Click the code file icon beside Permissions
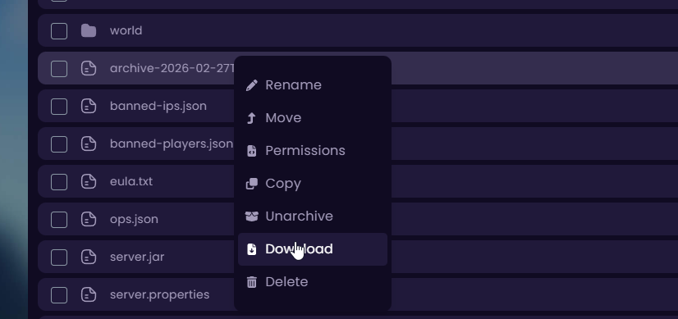 [252, 151]
